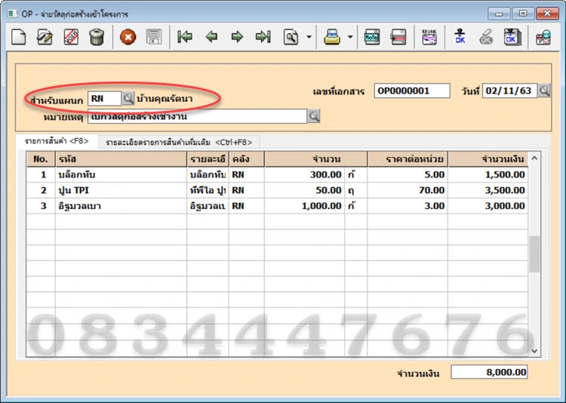Screen dimensions: 566x403
Task: Click the table vertical scrollbar thumb
Action: click(x=534, y=254)
